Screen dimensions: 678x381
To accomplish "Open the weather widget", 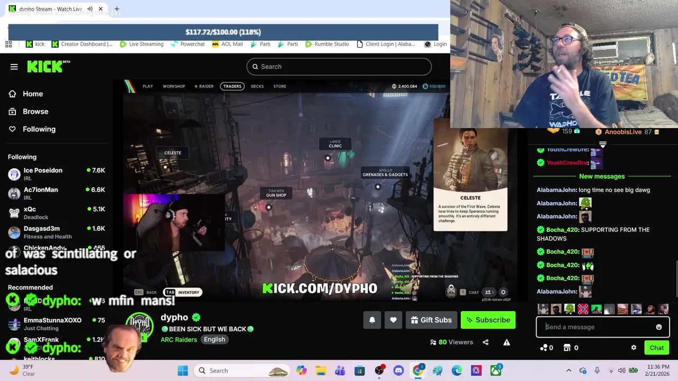I will click(x=21, y=370).
